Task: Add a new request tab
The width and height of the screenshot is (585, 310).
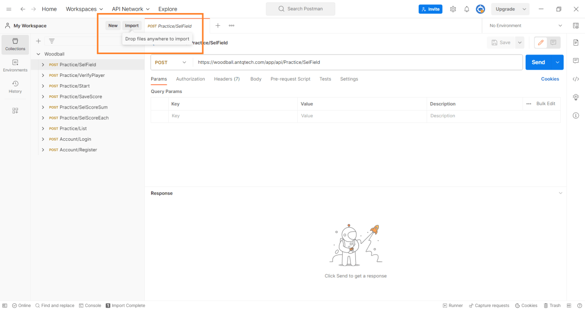Action: click(218, 25)
